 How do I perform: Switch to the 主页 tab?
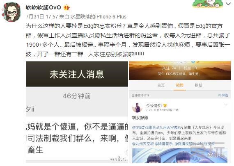click(x=161, y=85)
